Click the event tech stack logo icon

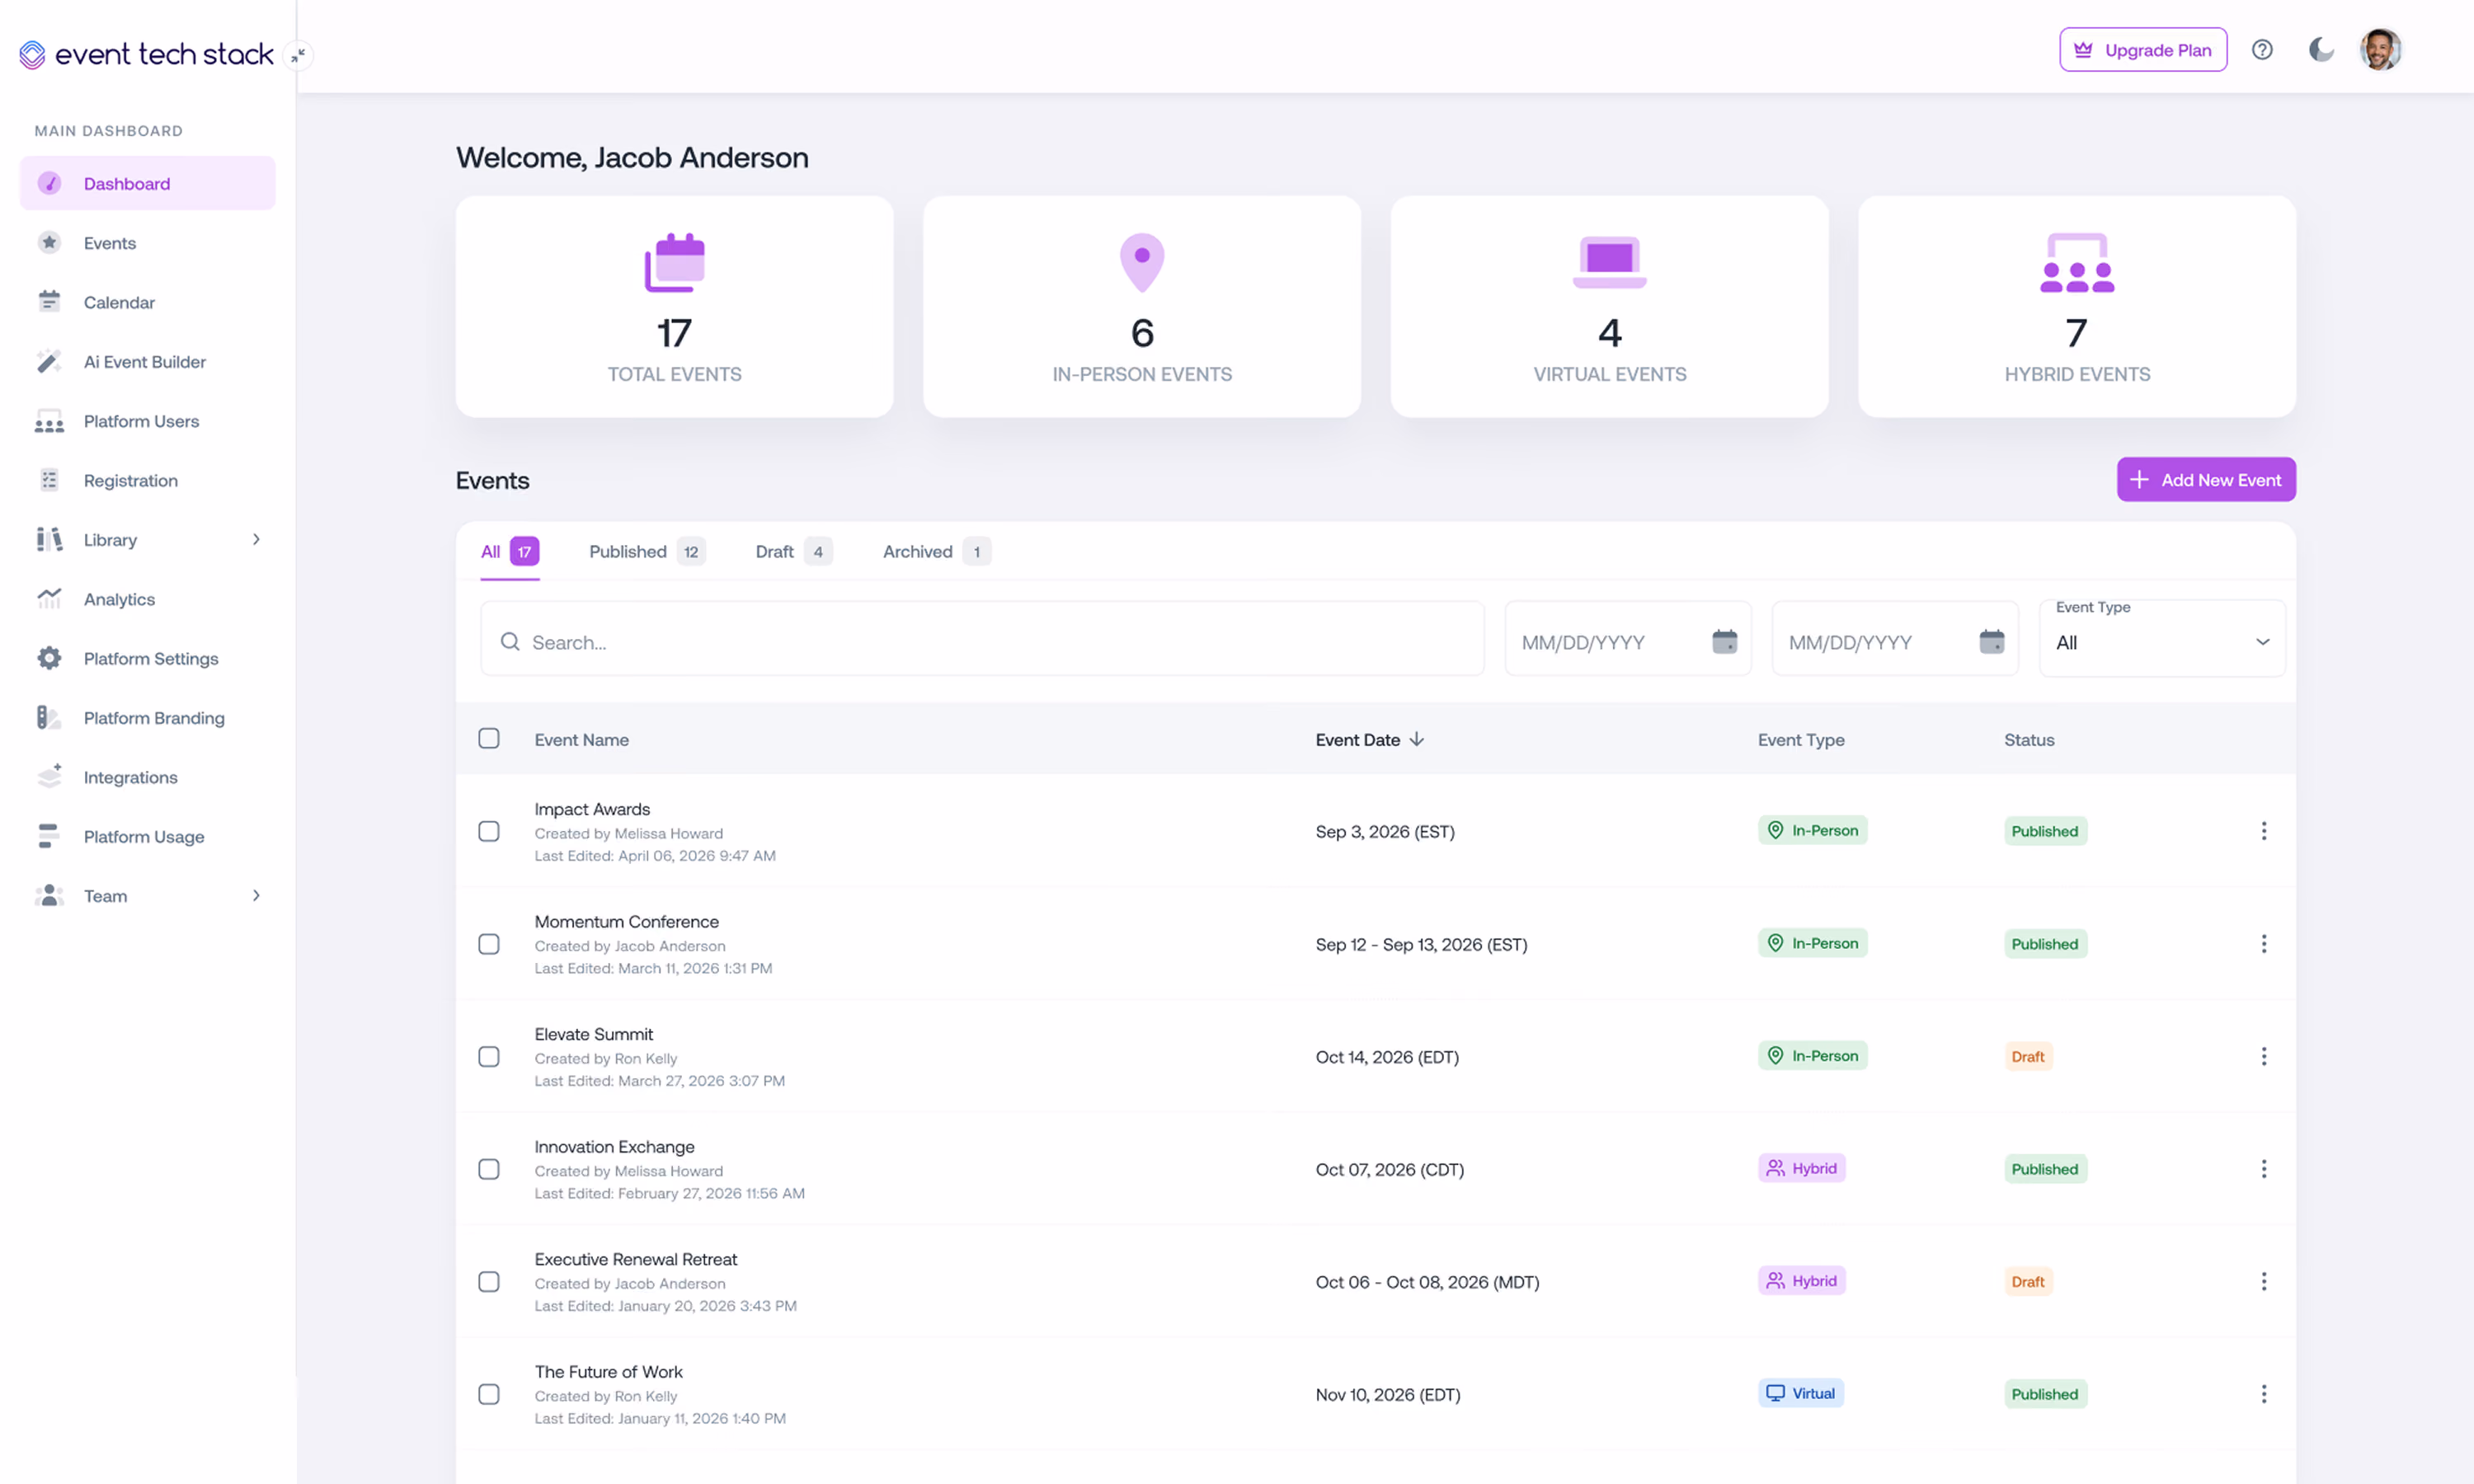pyautogui.click(x=32, y=54)
